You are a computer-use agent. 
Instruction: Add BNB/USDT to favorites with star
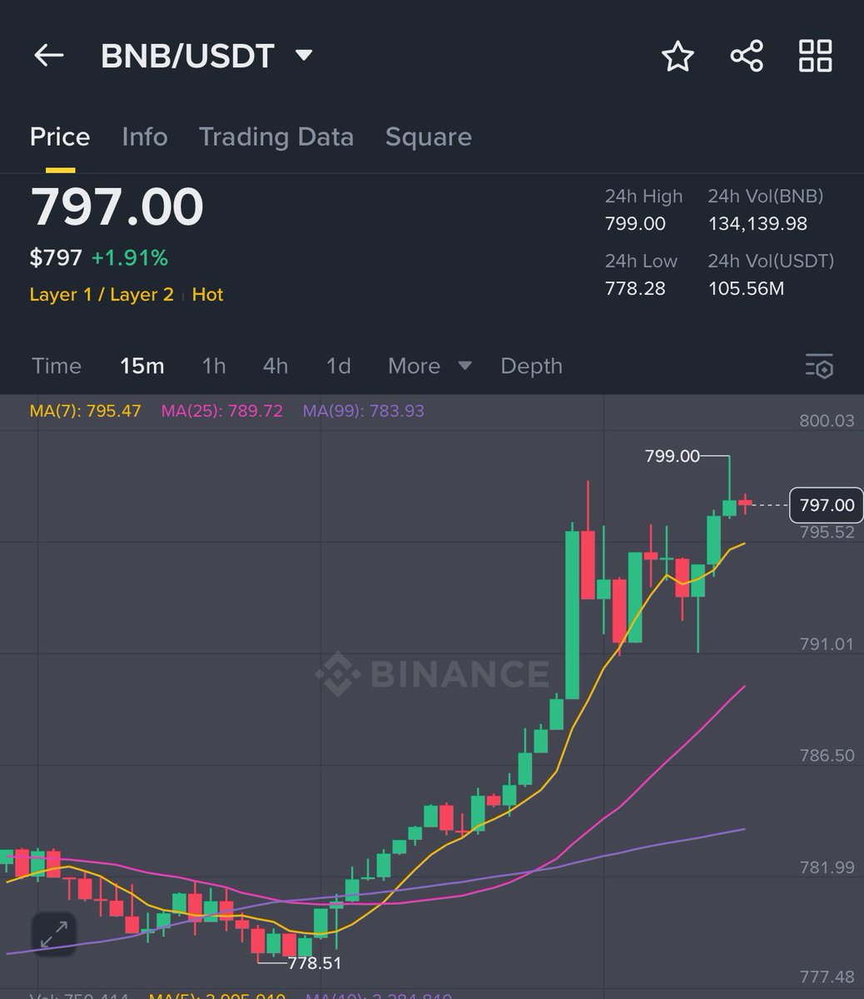click(678, 57)
